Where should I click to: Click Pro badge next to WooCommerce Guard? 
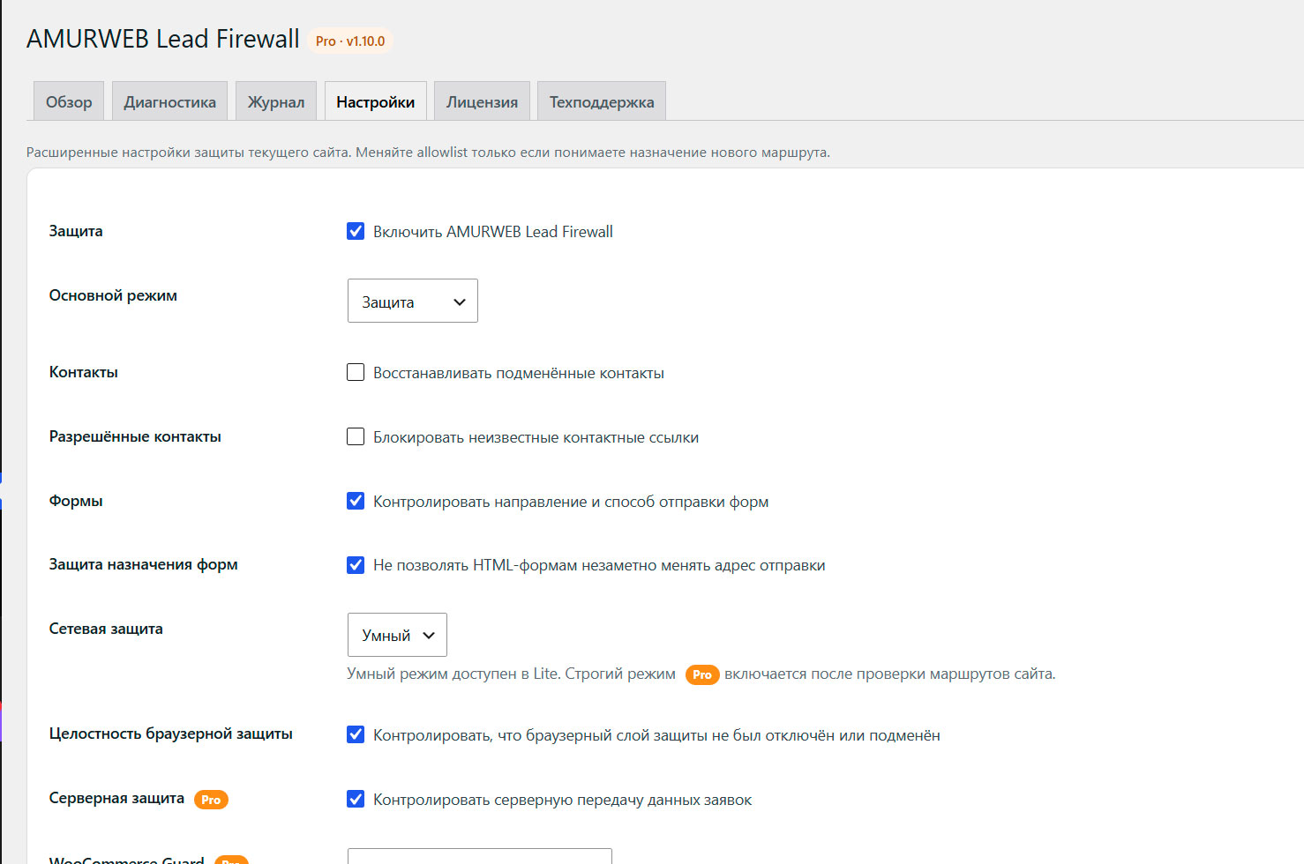tap(231, 860)
